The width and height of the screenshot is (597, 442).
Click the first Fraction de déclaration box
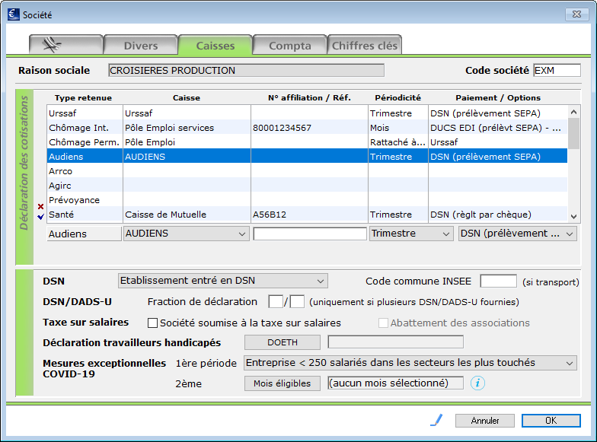(276, 301)
